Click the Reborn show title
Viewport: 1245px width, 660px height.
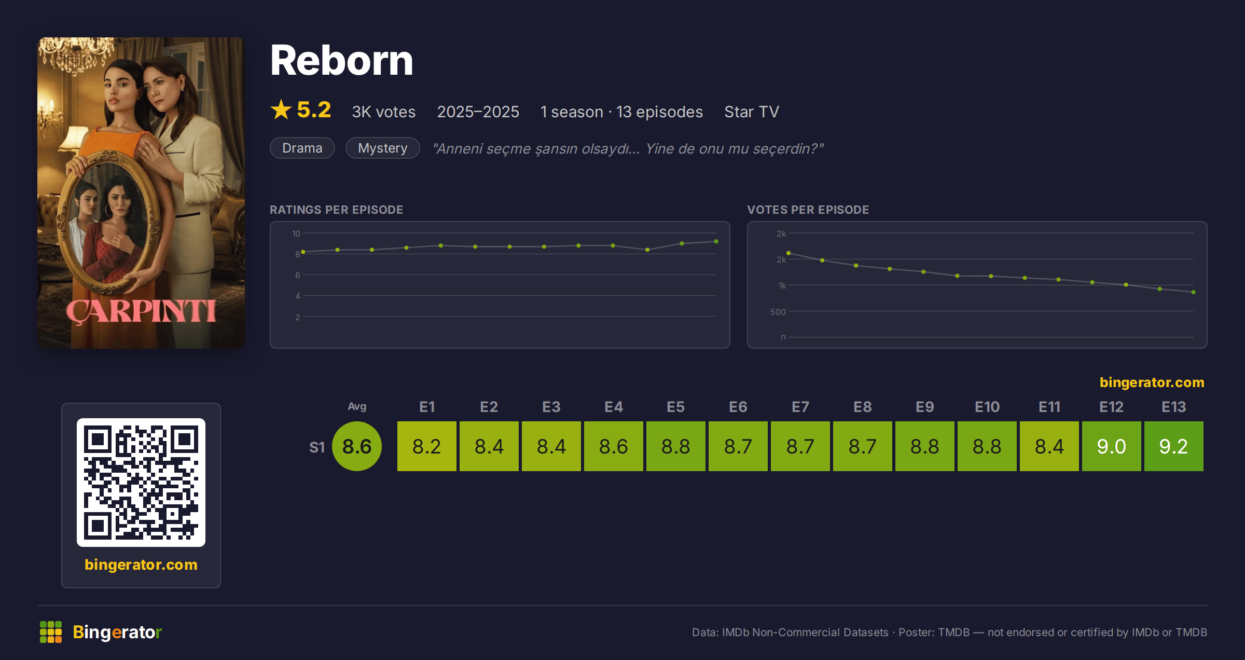tap(342, 61)
